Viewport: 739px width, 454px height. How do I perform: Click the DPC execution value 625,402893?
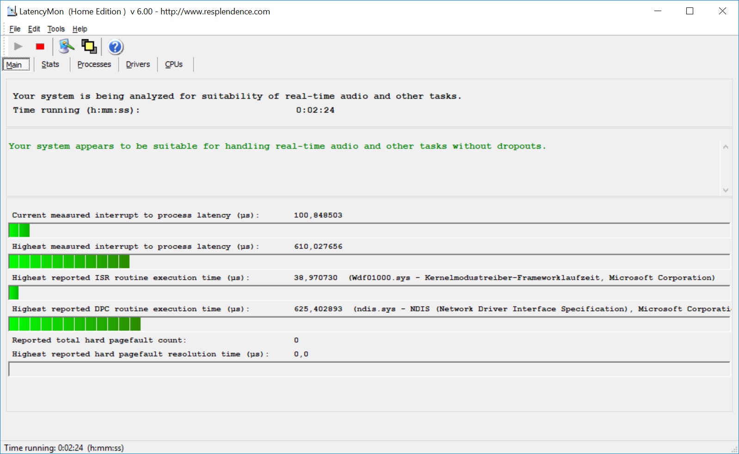coord(318,309)
